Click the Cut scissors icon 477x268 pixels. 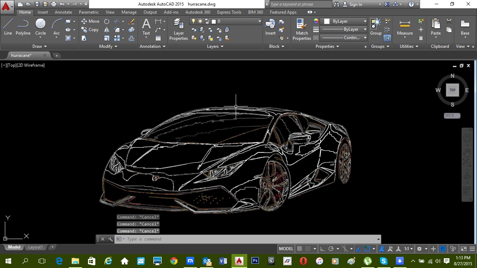click(x=449, y=22)
